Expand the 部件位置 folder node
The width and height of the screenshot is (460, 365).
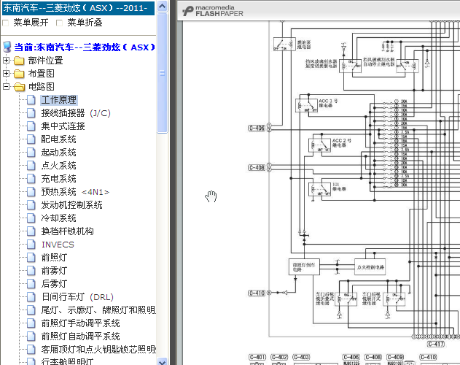[x=6, y=61]
